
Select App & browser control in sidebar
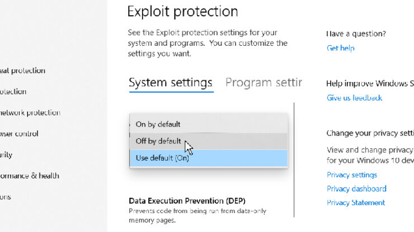point(20,134)
